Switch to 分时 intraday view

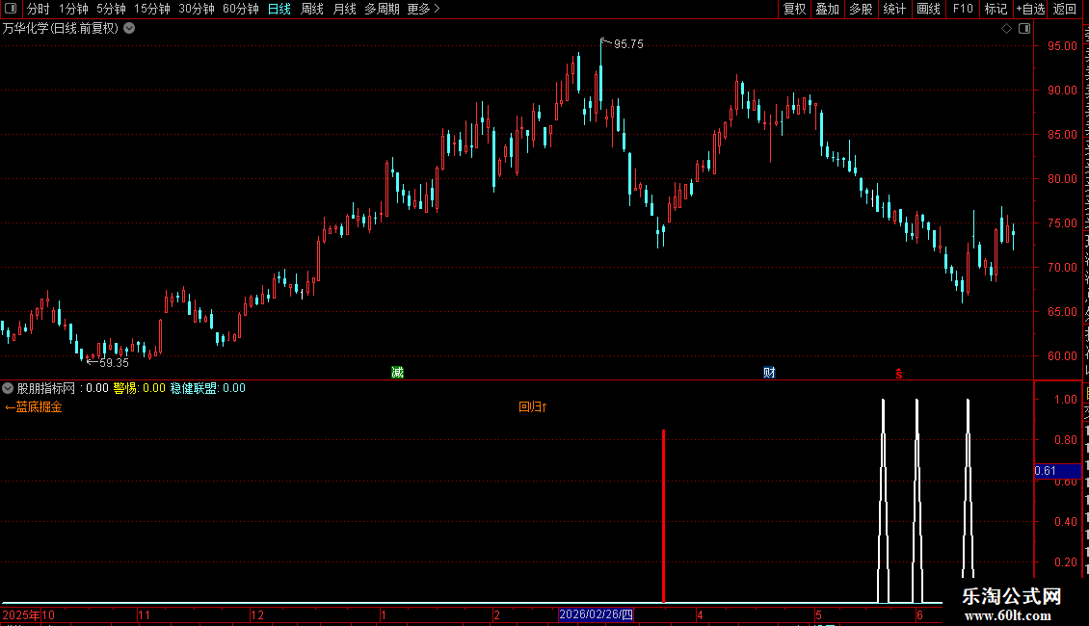click(x=39, y=9)
